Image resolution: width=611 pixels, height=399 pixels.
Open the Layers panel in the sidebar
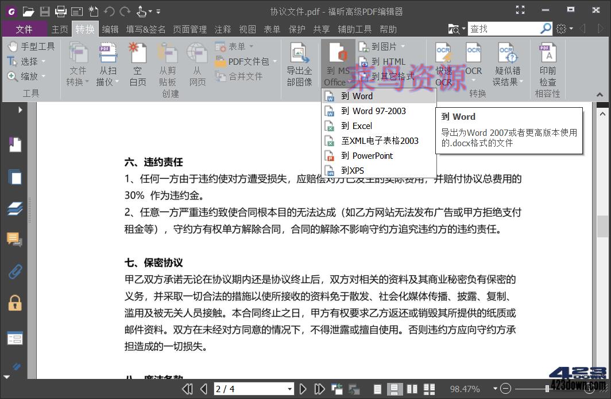14,208
